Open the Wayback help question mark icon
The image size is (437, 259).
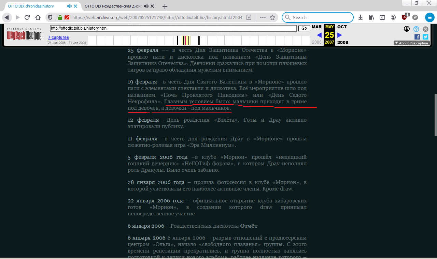[416, 29]
